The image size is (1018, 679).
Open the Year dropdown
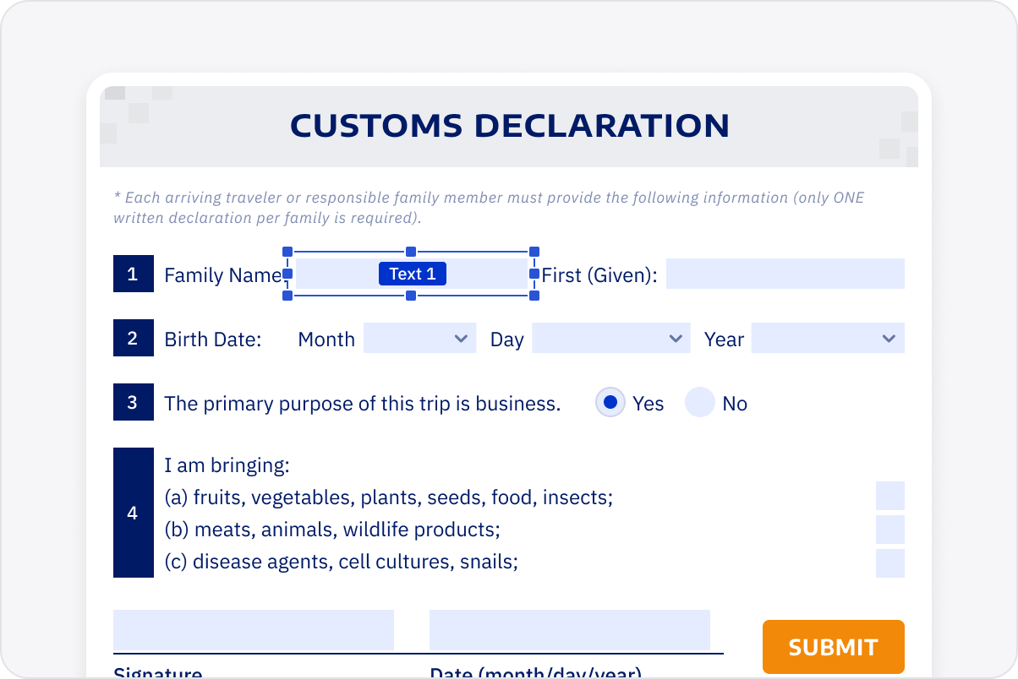(827, 339)
